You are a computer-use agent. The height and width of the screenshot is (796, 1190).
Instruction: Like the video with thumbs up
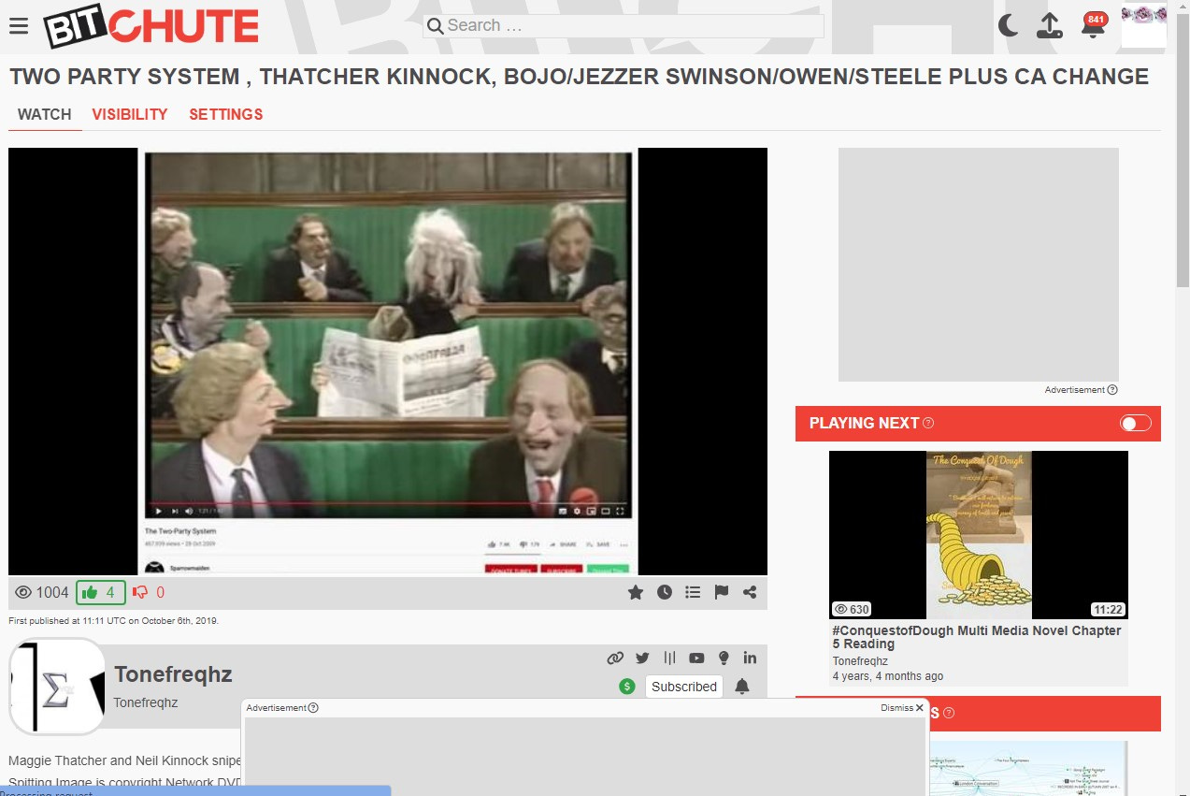(100, 592)
